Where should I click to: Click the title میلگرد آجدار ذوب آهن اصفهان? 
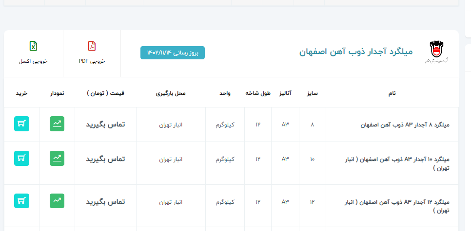355,52
